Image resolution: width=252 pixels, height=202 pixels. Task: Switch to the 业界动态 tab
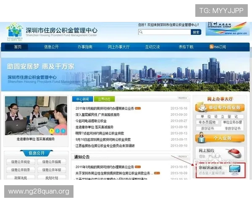tap(104, 99)
